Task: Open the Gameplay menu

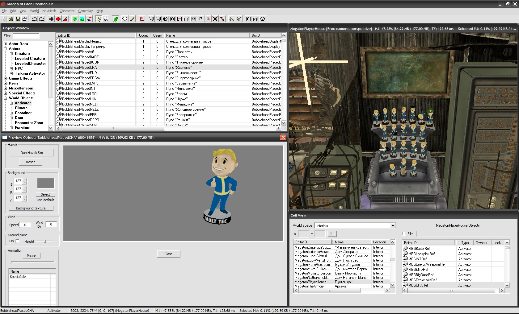Action: click(x=85, y=11)
